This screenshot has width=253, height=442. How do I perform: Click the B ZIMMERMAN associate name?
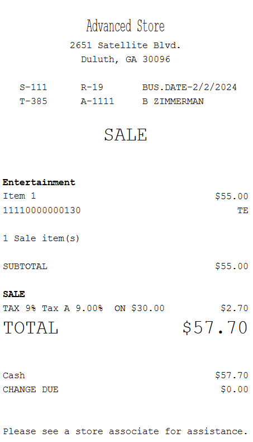(173, 101)
